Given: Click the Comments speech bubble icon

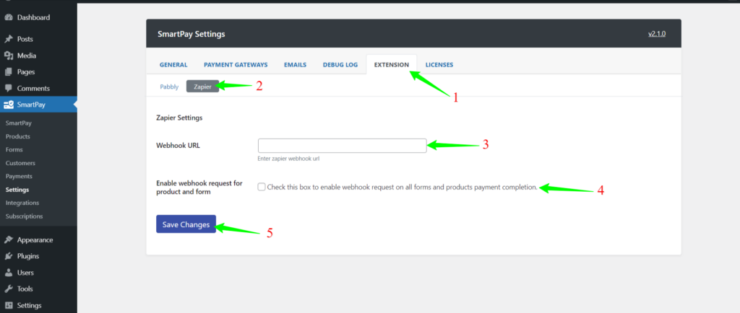Looking at the screenshot, I should (x=8, y=88).
